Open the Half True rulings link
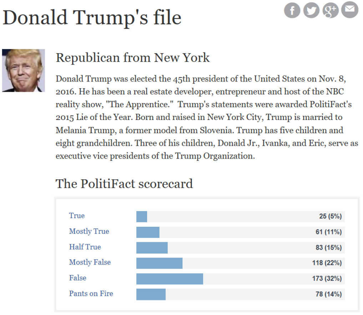This screenshot has width=363, height=315. [85, 247]
